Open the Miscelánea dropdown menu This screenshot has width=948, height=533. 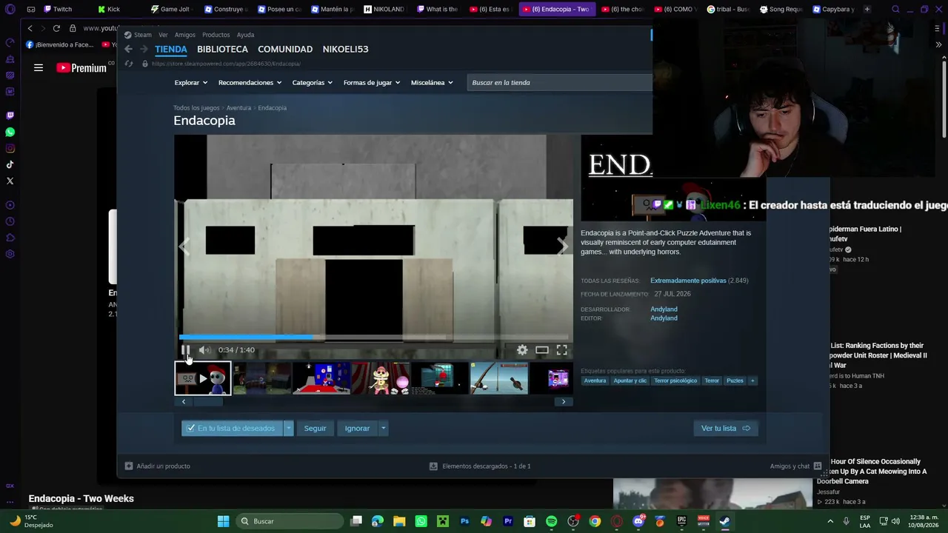432,83
